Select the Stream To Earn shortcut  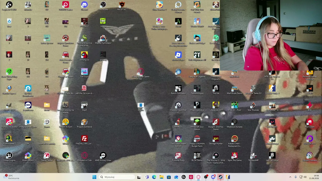tap(65, 123)
